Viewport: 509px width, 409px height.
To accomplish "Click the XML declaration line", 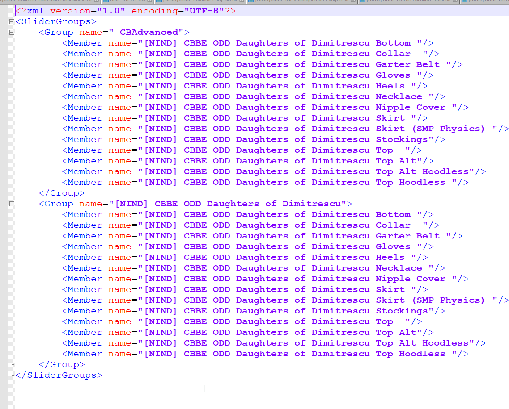I will 126,11.
